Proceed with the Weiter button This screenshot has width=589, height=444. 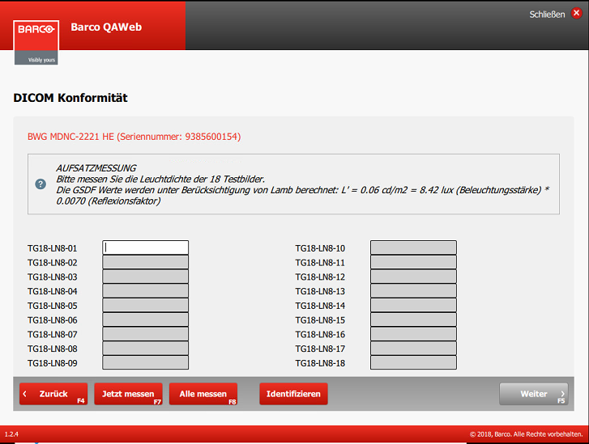(533, 394)
